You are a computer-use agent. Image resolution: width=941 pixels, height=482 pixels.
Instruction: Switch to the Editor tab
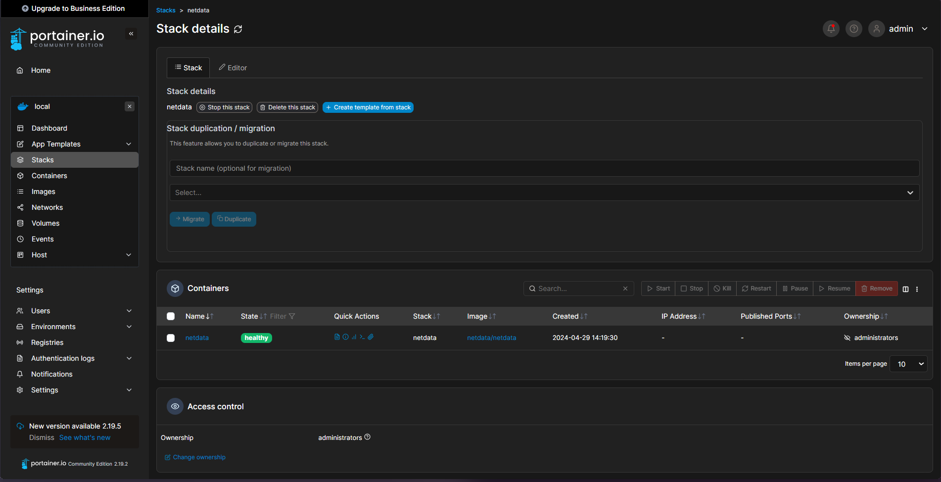point(233,67)
